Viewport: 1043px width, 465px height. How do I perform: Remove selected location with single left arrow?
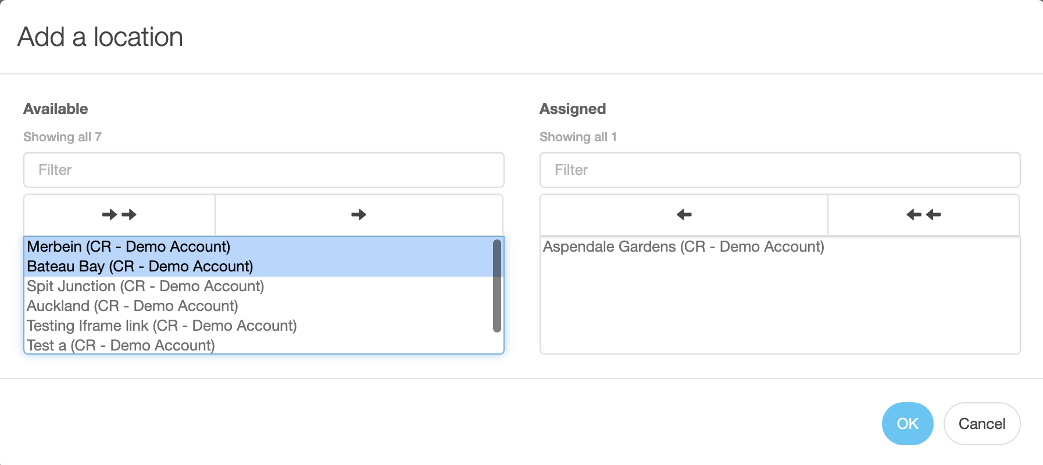684,214
